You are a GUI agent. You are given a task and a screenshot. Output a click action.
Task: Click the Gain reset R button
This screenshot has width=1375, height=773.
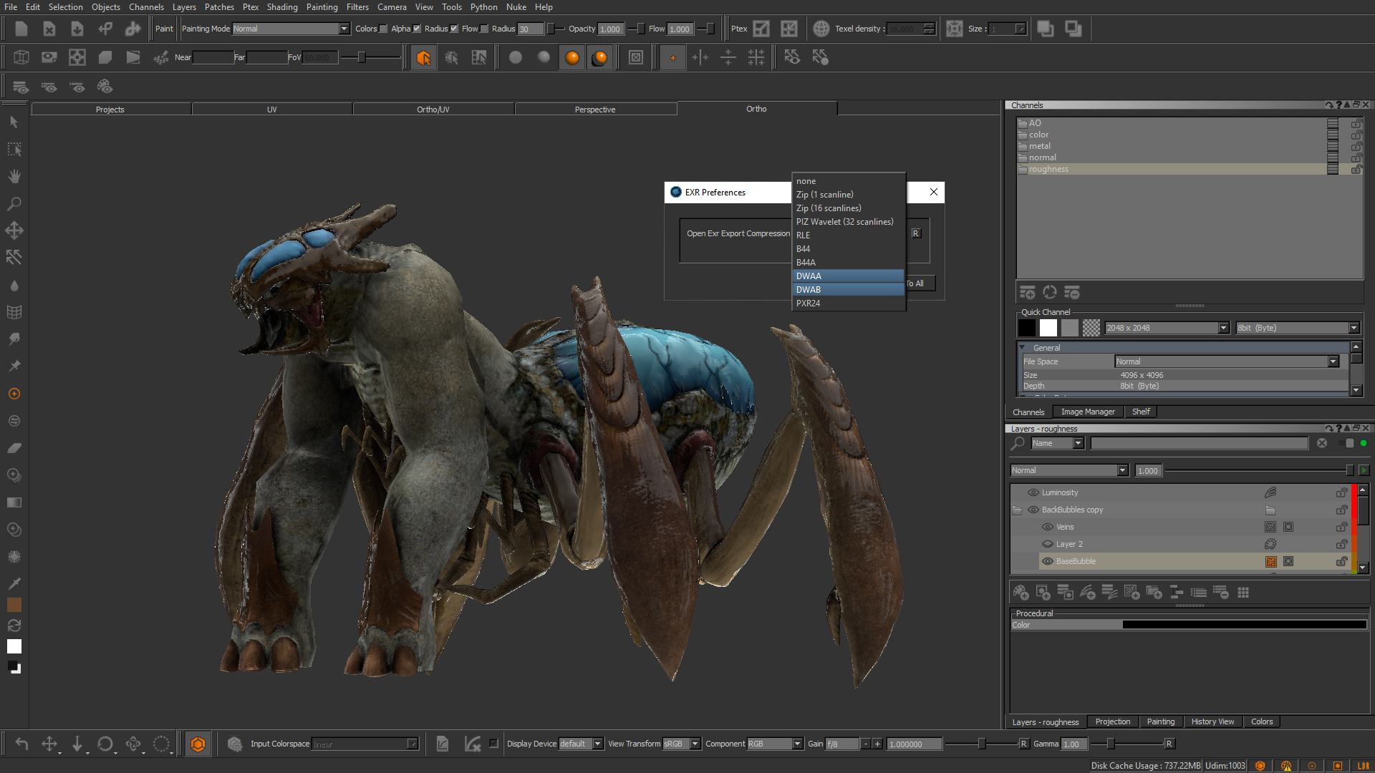(x=1023, y=744)
